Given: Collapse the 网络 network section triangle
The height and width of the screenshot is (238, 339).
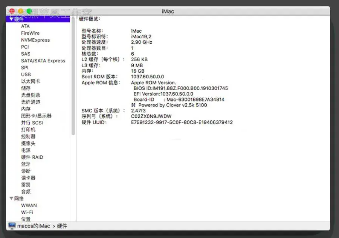Looking at the screenshot, I should (x=11, y=198).
